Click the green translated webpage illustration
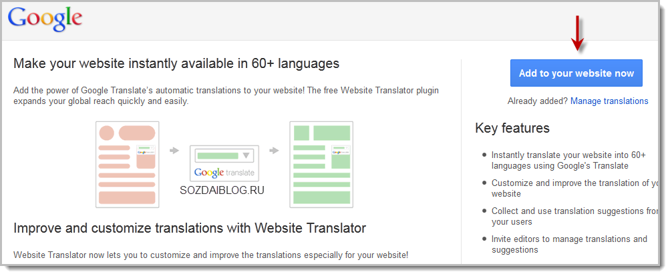 (x=321, y=165)
